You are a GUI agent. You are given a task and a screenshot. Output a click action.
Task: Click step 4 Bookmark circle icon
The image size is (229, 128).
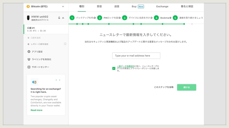click(156, 18)
